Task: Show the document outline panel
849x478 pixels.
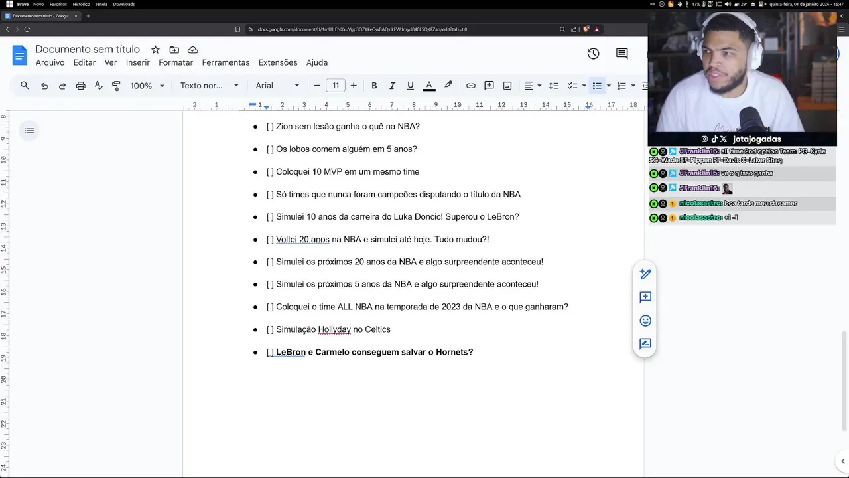Action: click(29, 131)
